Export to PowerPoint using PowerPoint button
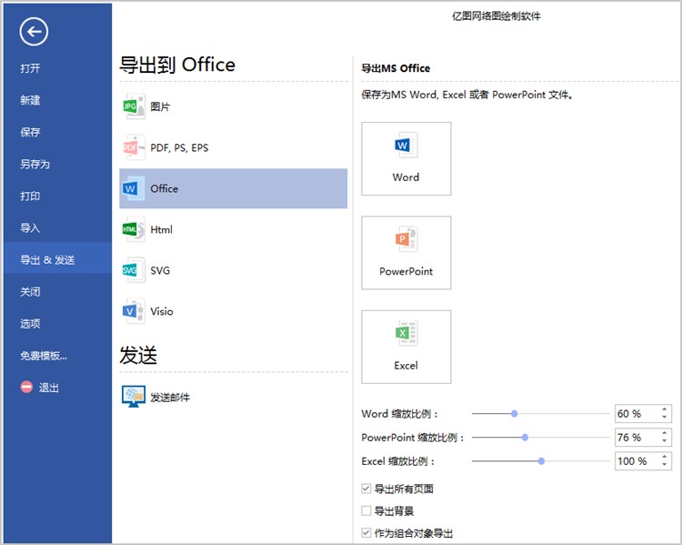Image resolution: width=682 pixels, height=545 pixels. coord(406,253)
